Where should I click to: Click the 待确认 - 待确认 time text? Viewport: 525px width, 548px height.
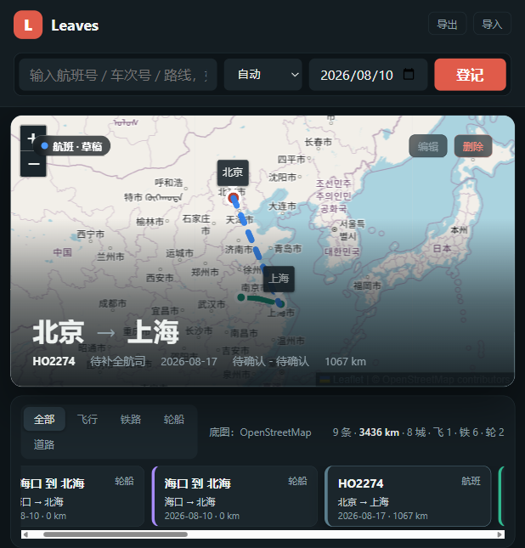tap(271, 361)
